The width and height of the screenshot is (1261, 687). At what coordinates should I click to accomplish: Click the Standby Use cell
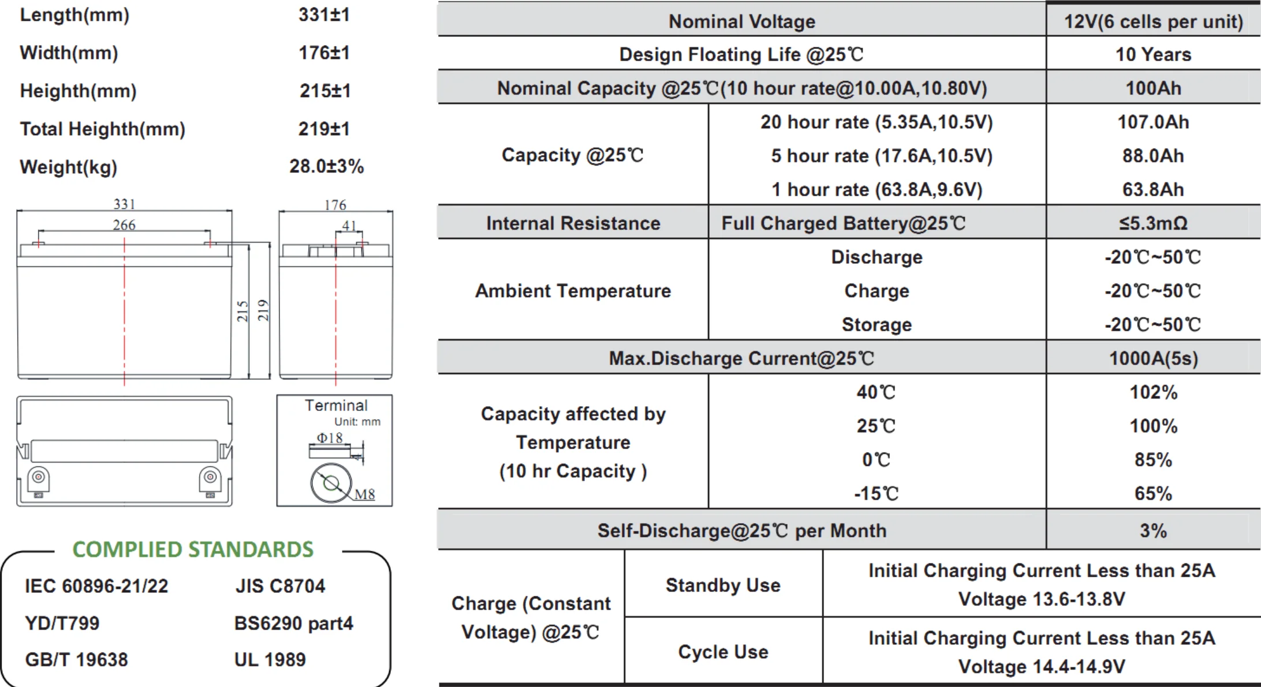point(723,585)
